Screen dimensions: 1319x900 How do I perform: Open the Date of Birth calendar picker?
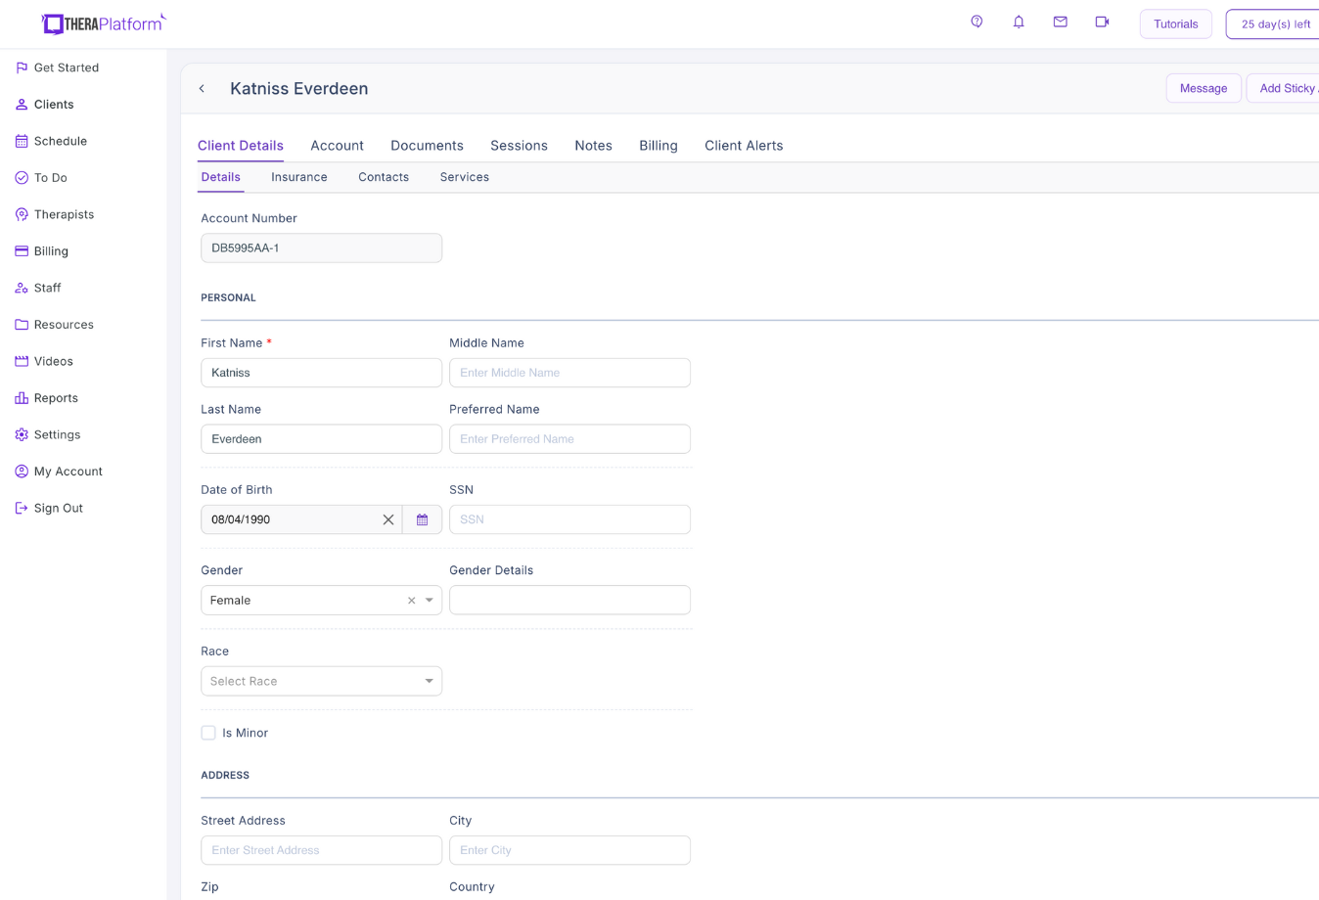point(422,519)
